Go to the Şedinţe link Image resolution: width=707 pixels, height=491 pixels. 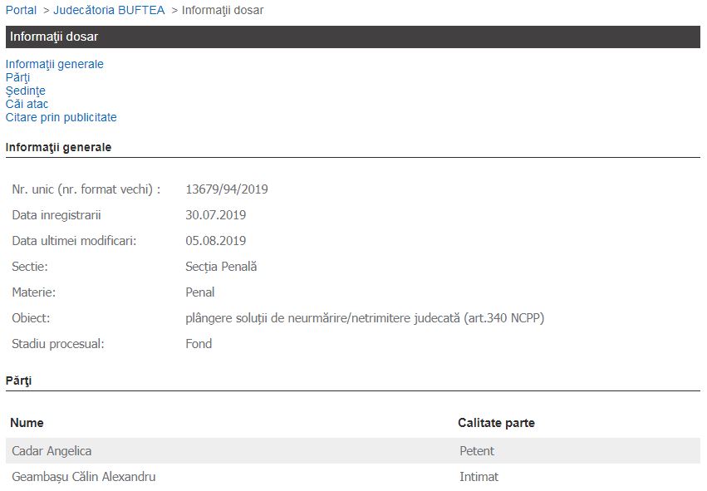[x=25, y=91]
